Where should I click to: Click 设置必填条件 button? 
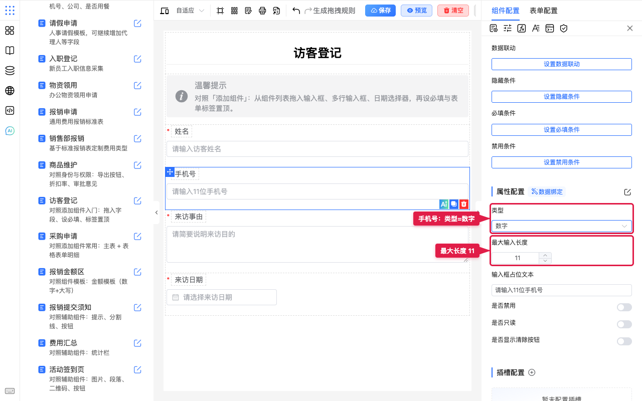coord(561,130)
